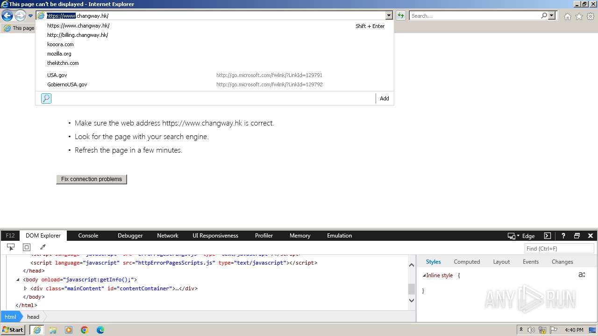The width and height of the screenshot is (598, 336).
Task: Open the Favorites star icon
Action: pyautogui.click(x=579, y=16)
